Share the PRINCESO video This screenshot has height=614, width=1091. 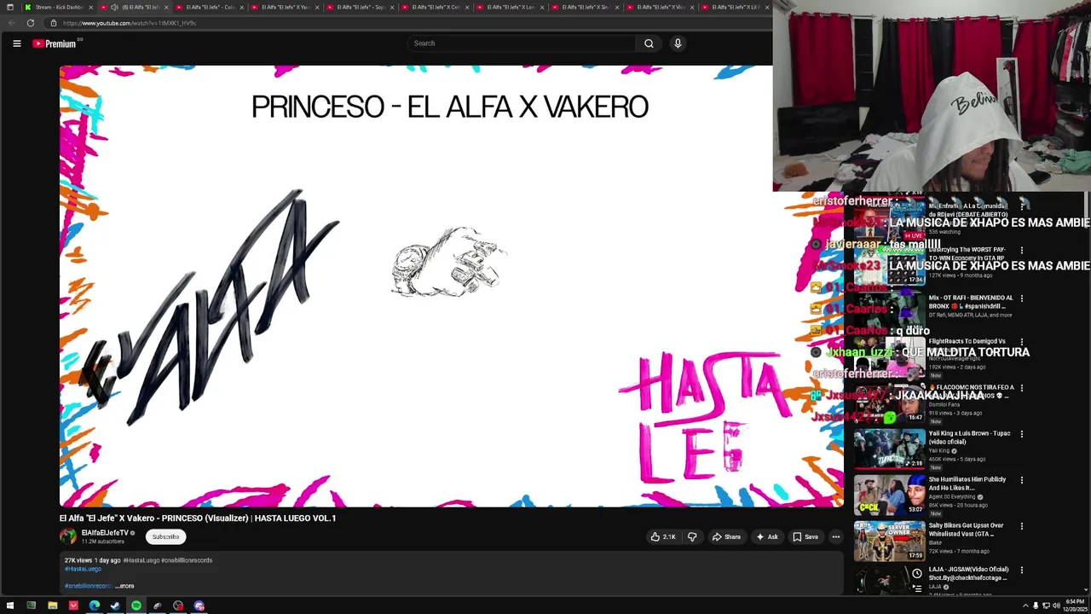pyautogui.click(x=726, y=537)
